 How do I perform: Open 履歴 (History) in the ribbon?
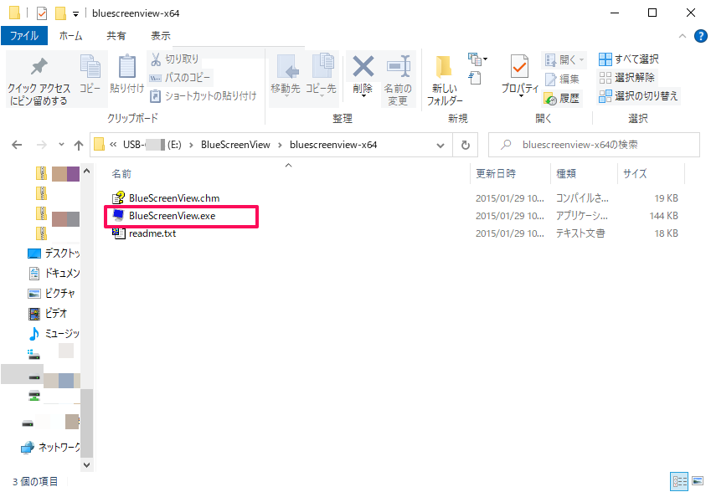pos(562,98)
